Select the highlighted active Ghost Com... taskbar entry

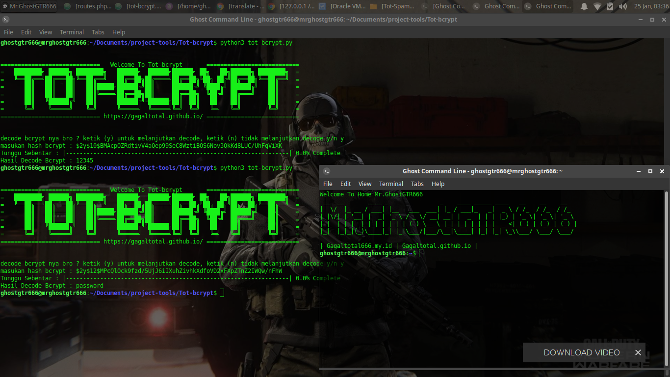[548, 6]
